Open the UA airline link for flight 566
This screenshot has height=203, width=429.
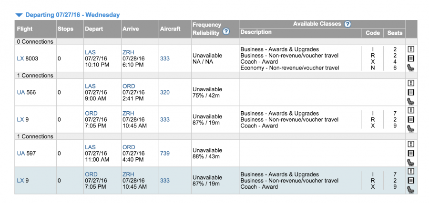(21, 92)
